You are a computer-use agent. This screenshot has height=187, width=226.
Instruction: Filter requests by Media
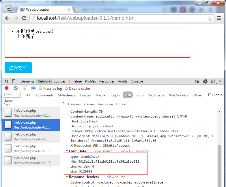click(100, 95)
